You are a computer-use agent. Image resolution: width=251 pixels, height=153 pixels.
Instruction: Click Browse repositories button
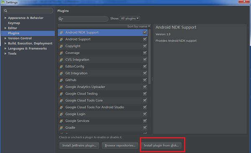coord(120,145)
